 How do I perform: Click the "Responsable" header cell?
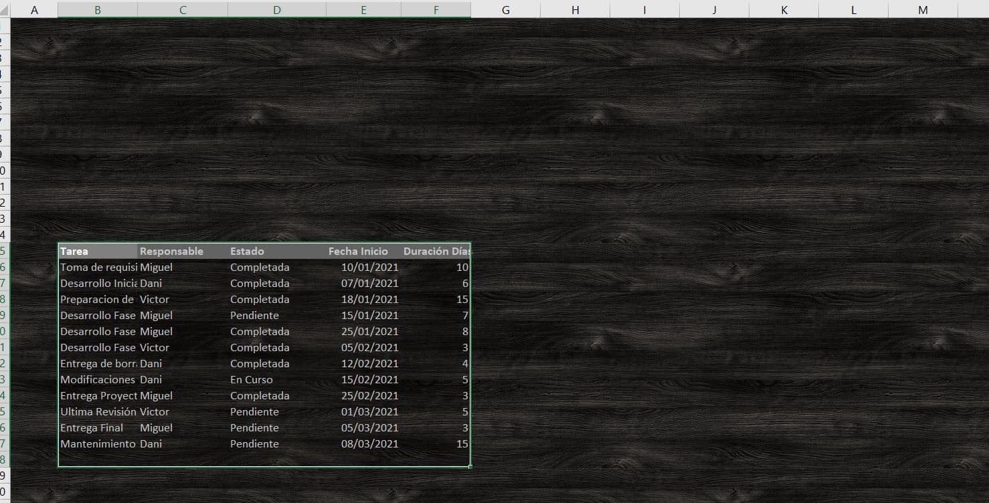[183, 252]
